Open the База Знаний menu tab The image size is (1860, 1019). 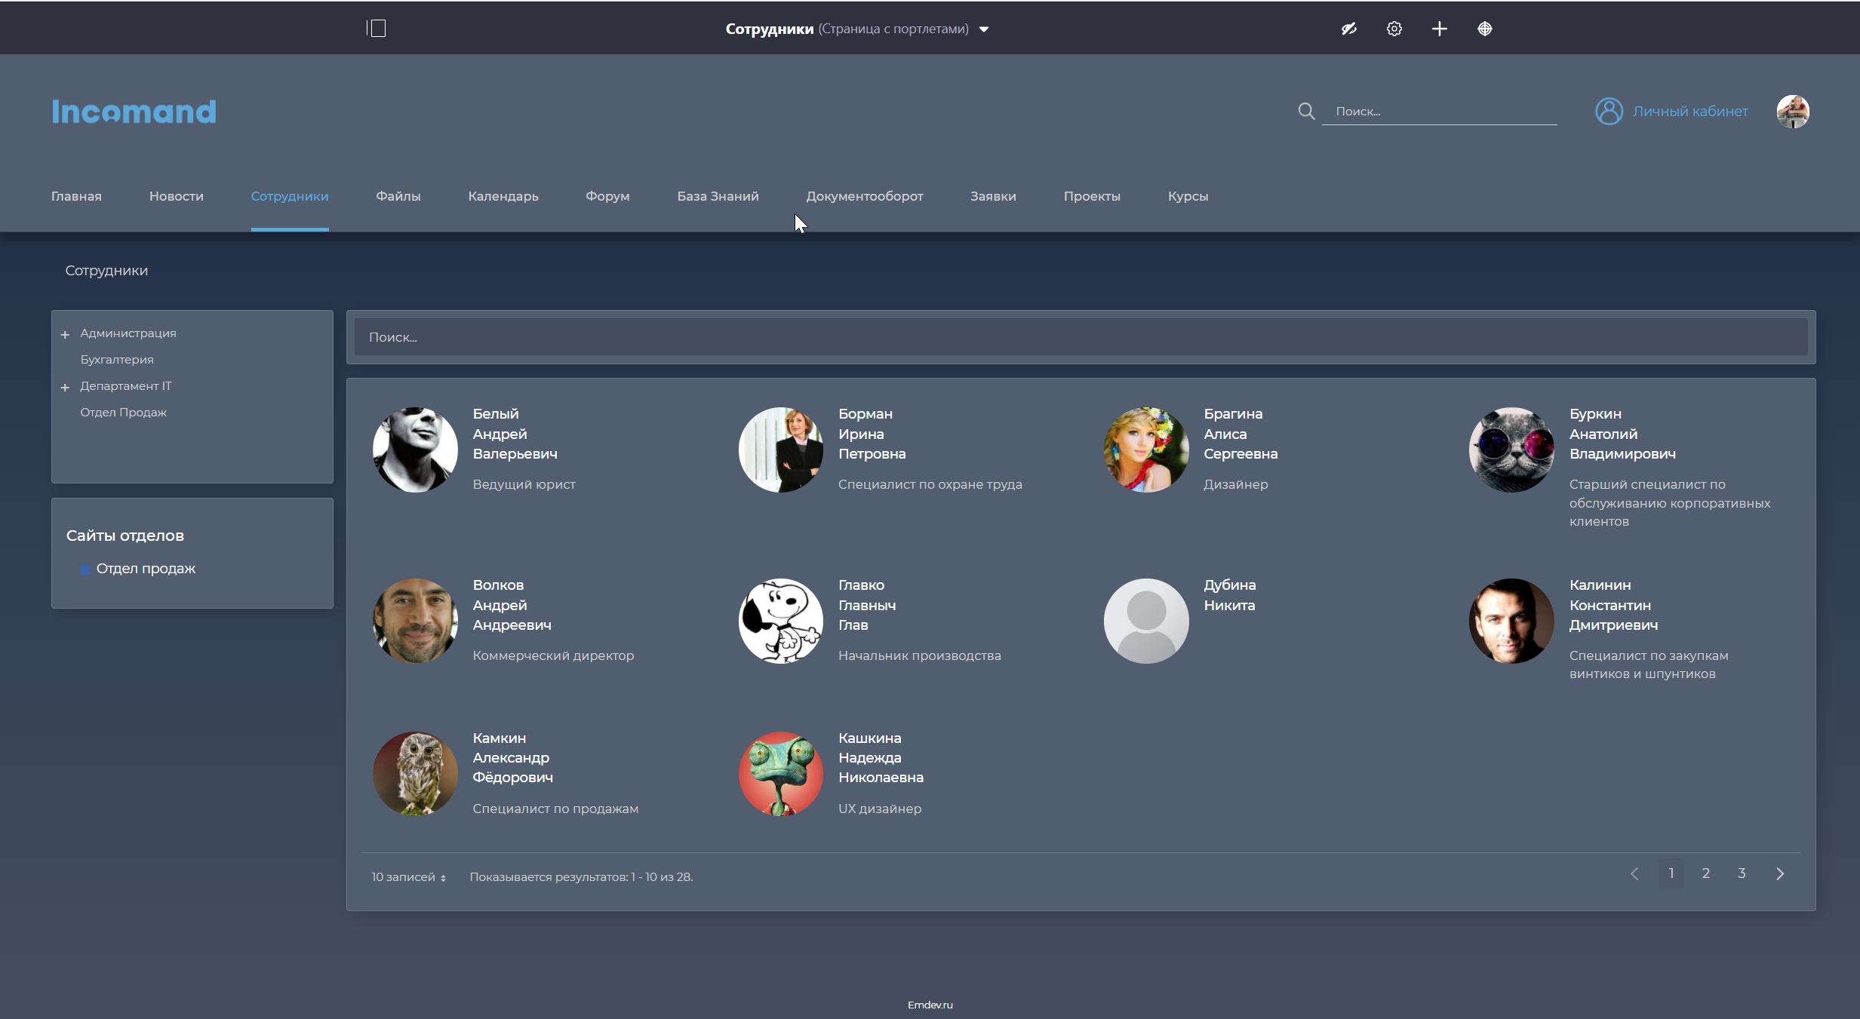718,196
